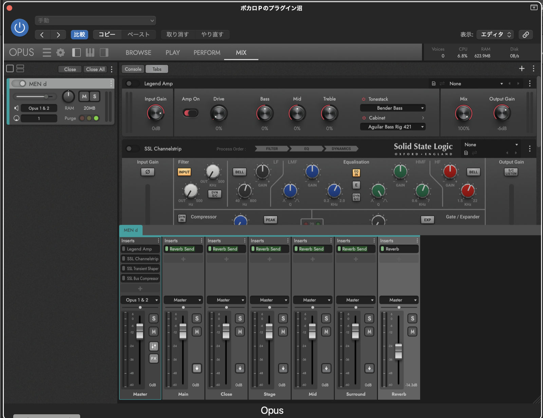The width and height of the screenshot is (543, 418).
Task: Toggle Legend Amp bypass switch
Action: (132, 83)
